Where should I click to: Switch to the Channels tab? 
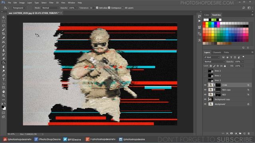pyautogui.click(x=217, y=52)
